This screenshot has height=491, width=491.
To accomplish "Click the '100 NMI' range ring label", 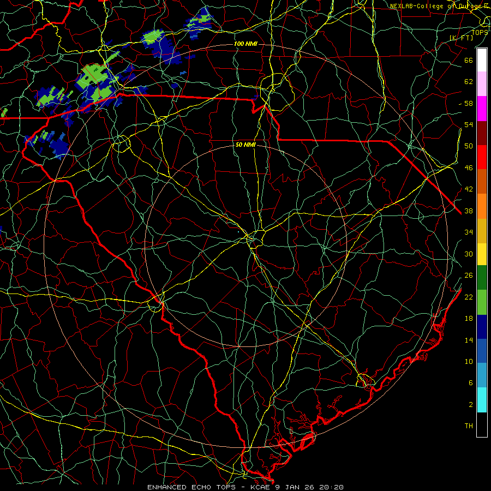I will click(x=245, y=44).
